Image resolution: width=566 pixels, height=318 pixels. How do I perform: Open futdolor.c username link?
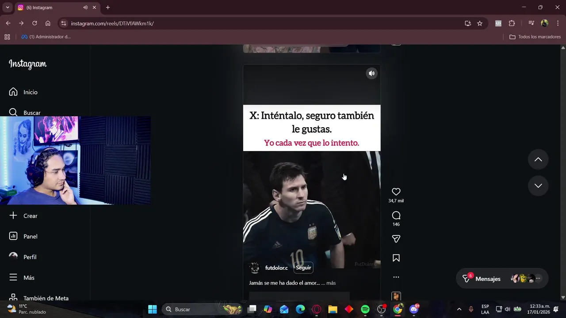276,268
